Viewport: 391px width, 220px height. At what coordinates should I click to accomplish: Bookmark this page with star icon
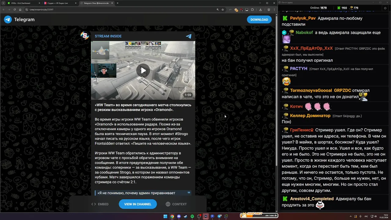[x=223, y=9]
